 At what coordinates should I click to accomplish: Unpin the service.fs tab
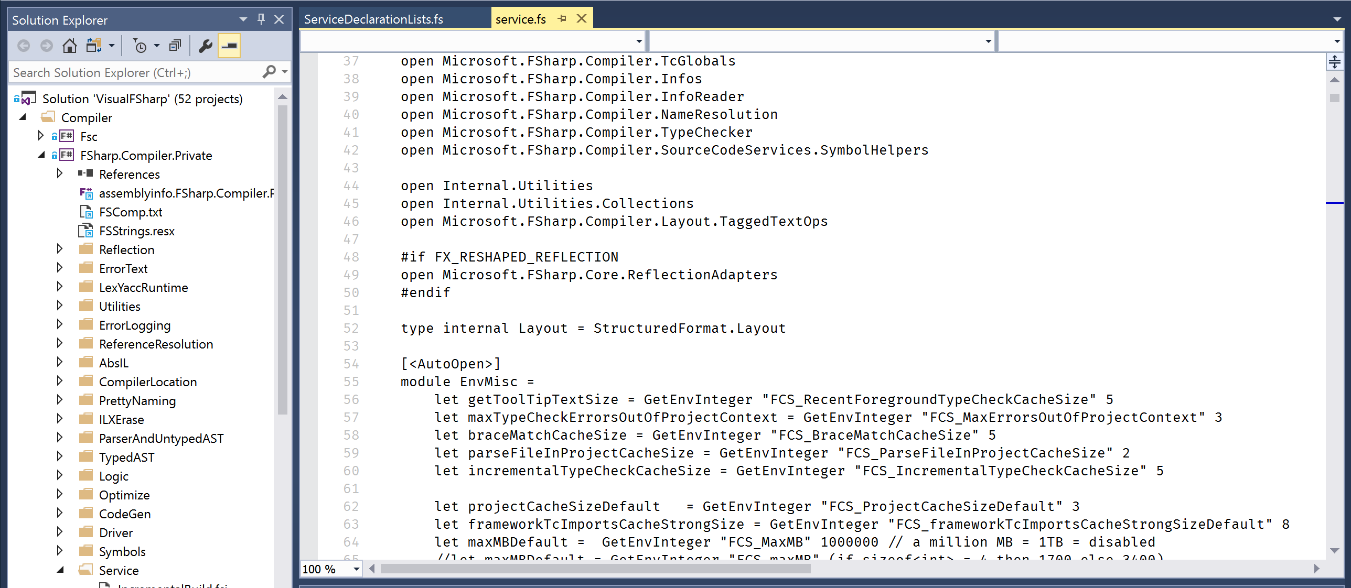tap(562, 18)
